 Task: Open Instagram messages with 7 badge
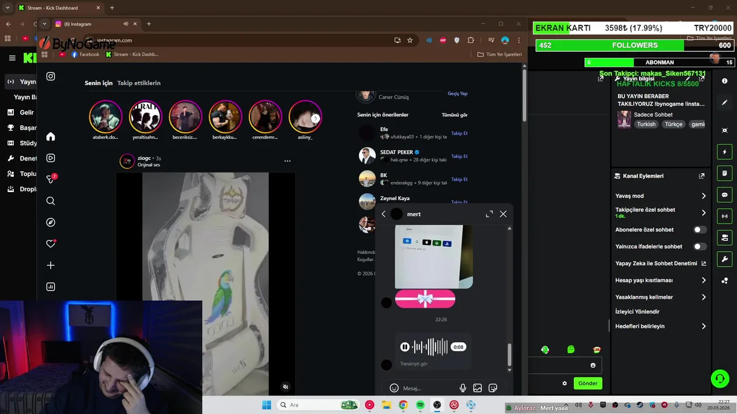pos(51,179)
